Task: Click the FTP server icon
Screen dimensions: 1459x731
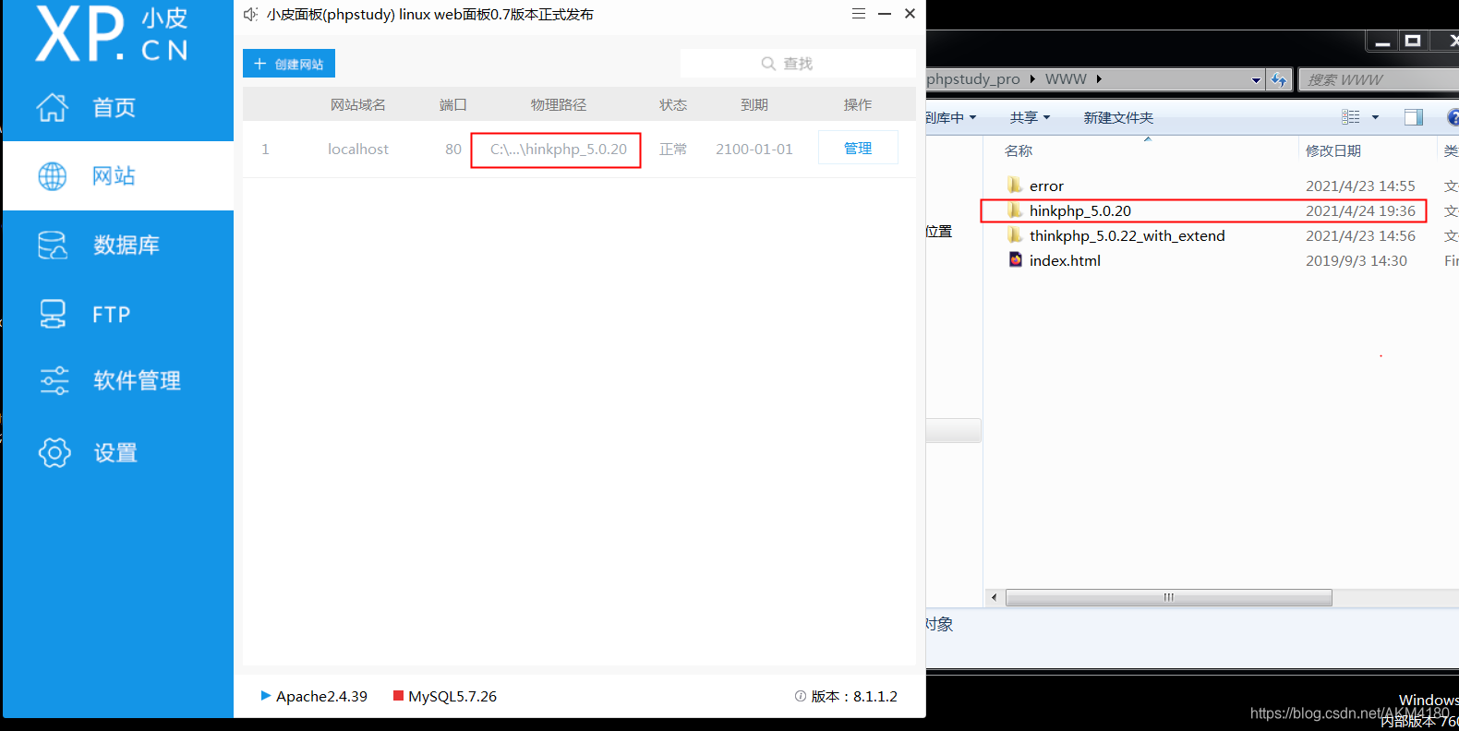Action: click(53, 314)
